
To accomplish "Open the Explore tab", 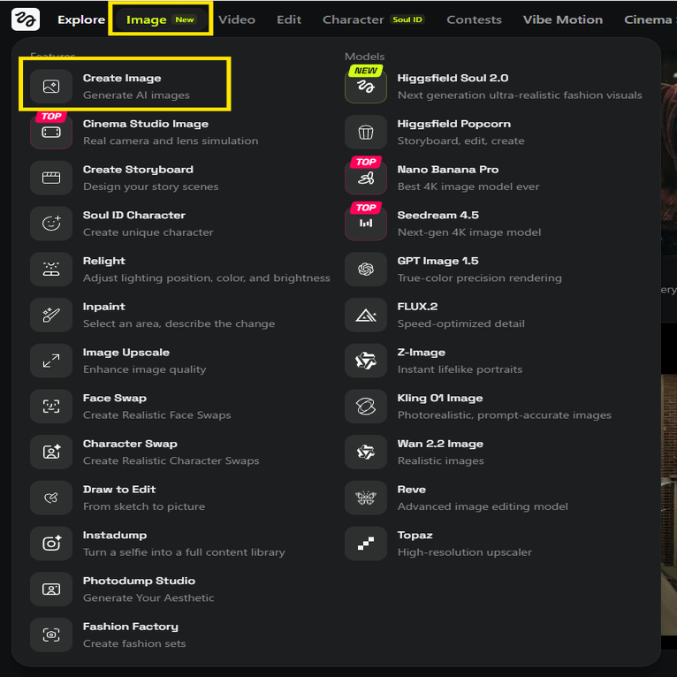I will click(81, 19).
